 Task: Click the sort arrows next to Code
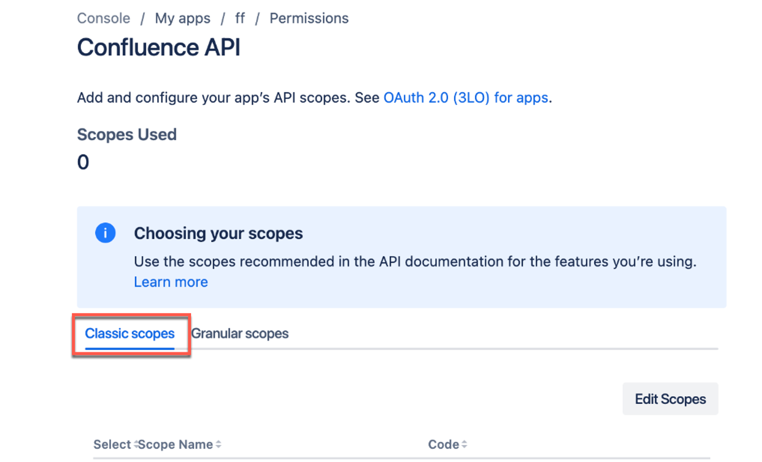pos(464,444)
